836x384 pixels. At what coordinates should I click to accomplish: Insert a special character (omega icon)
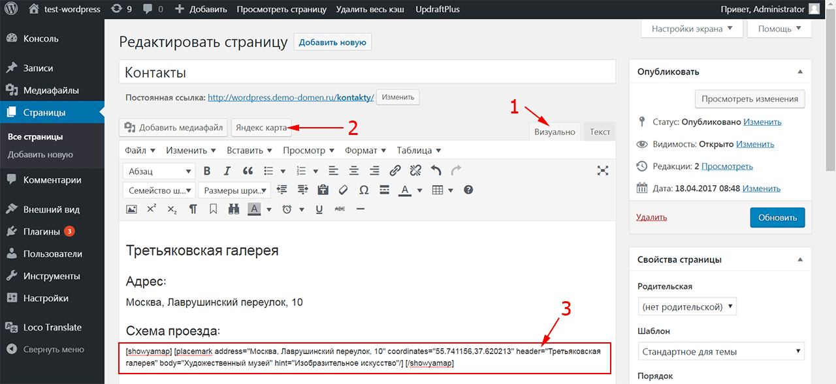pyautogui.click(x=364, y=190)
